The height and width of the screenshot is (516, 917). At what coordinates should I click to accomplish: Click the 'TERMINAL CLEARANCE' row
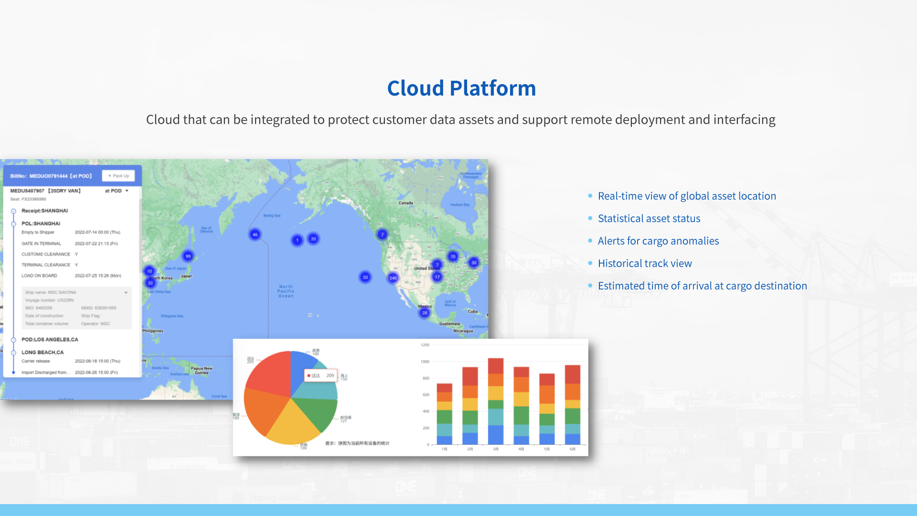(x=50, y=265)
